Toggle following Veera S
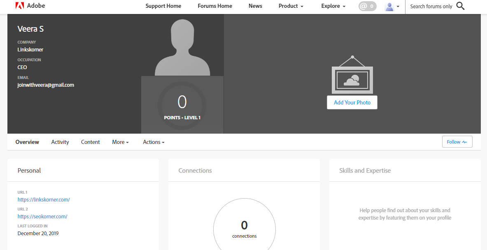 (455, 141)
